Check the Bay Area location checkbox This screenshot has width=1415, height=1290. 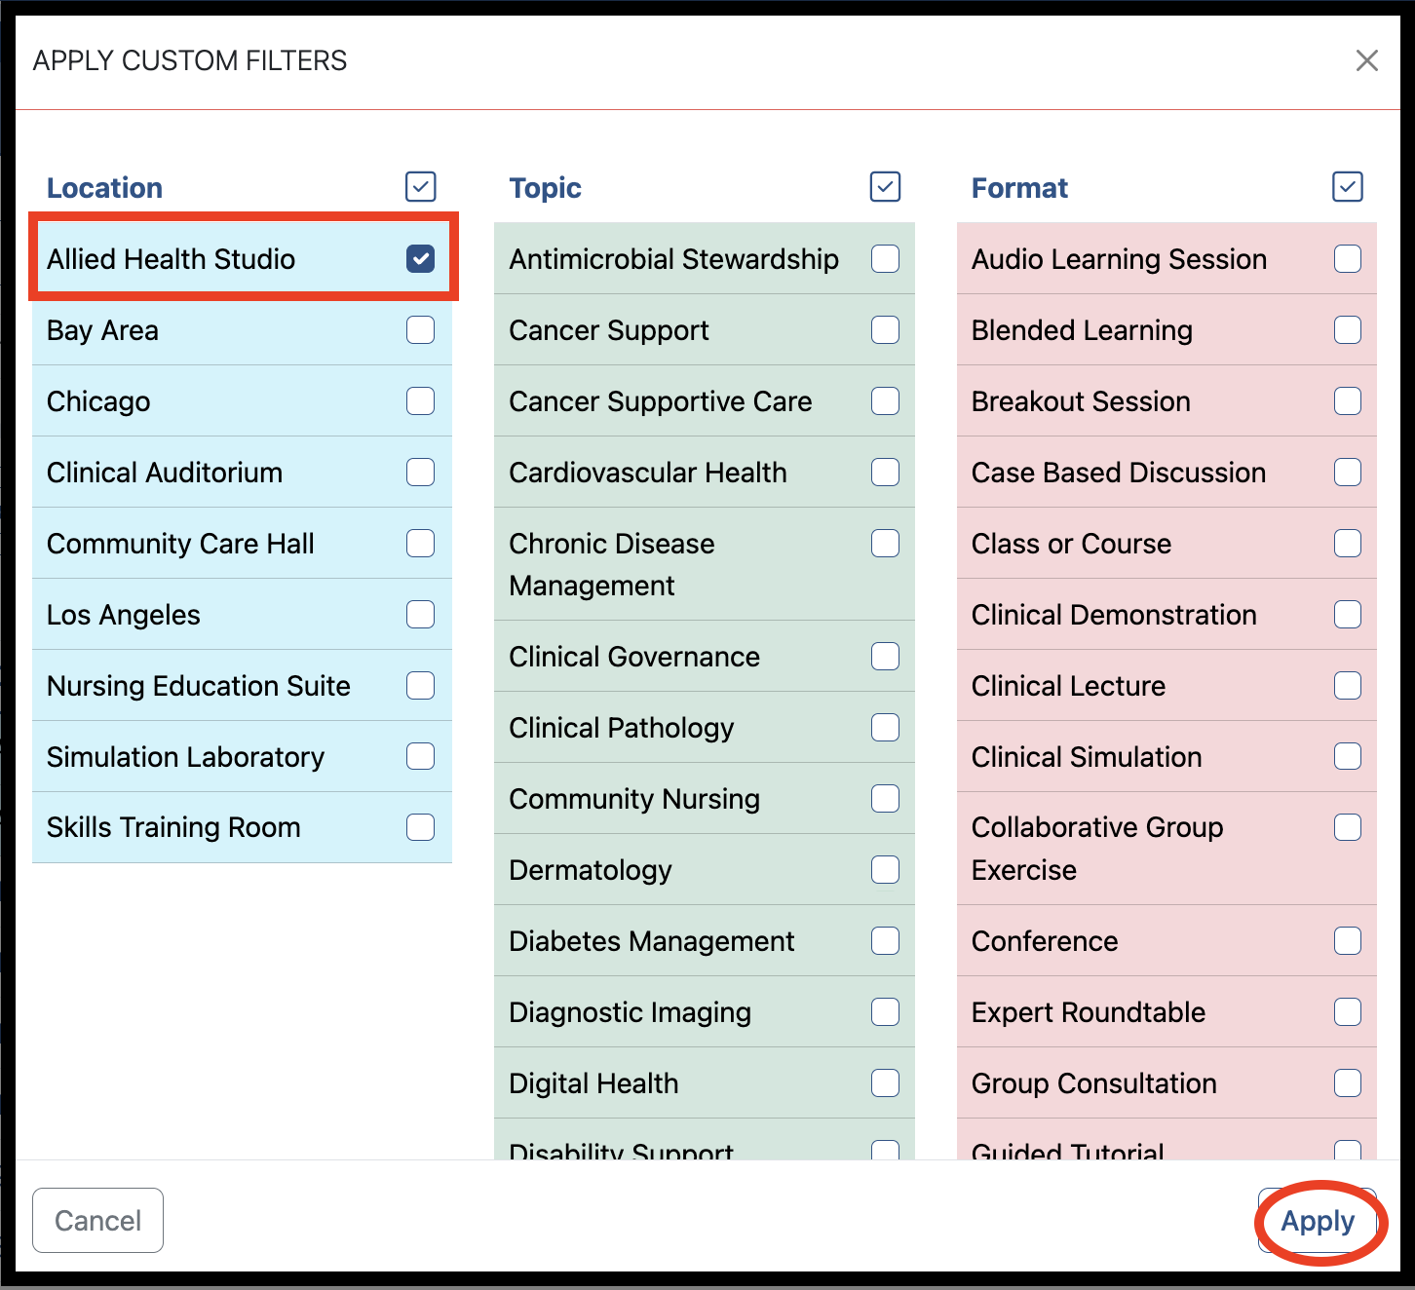click(x=421, y=330)
